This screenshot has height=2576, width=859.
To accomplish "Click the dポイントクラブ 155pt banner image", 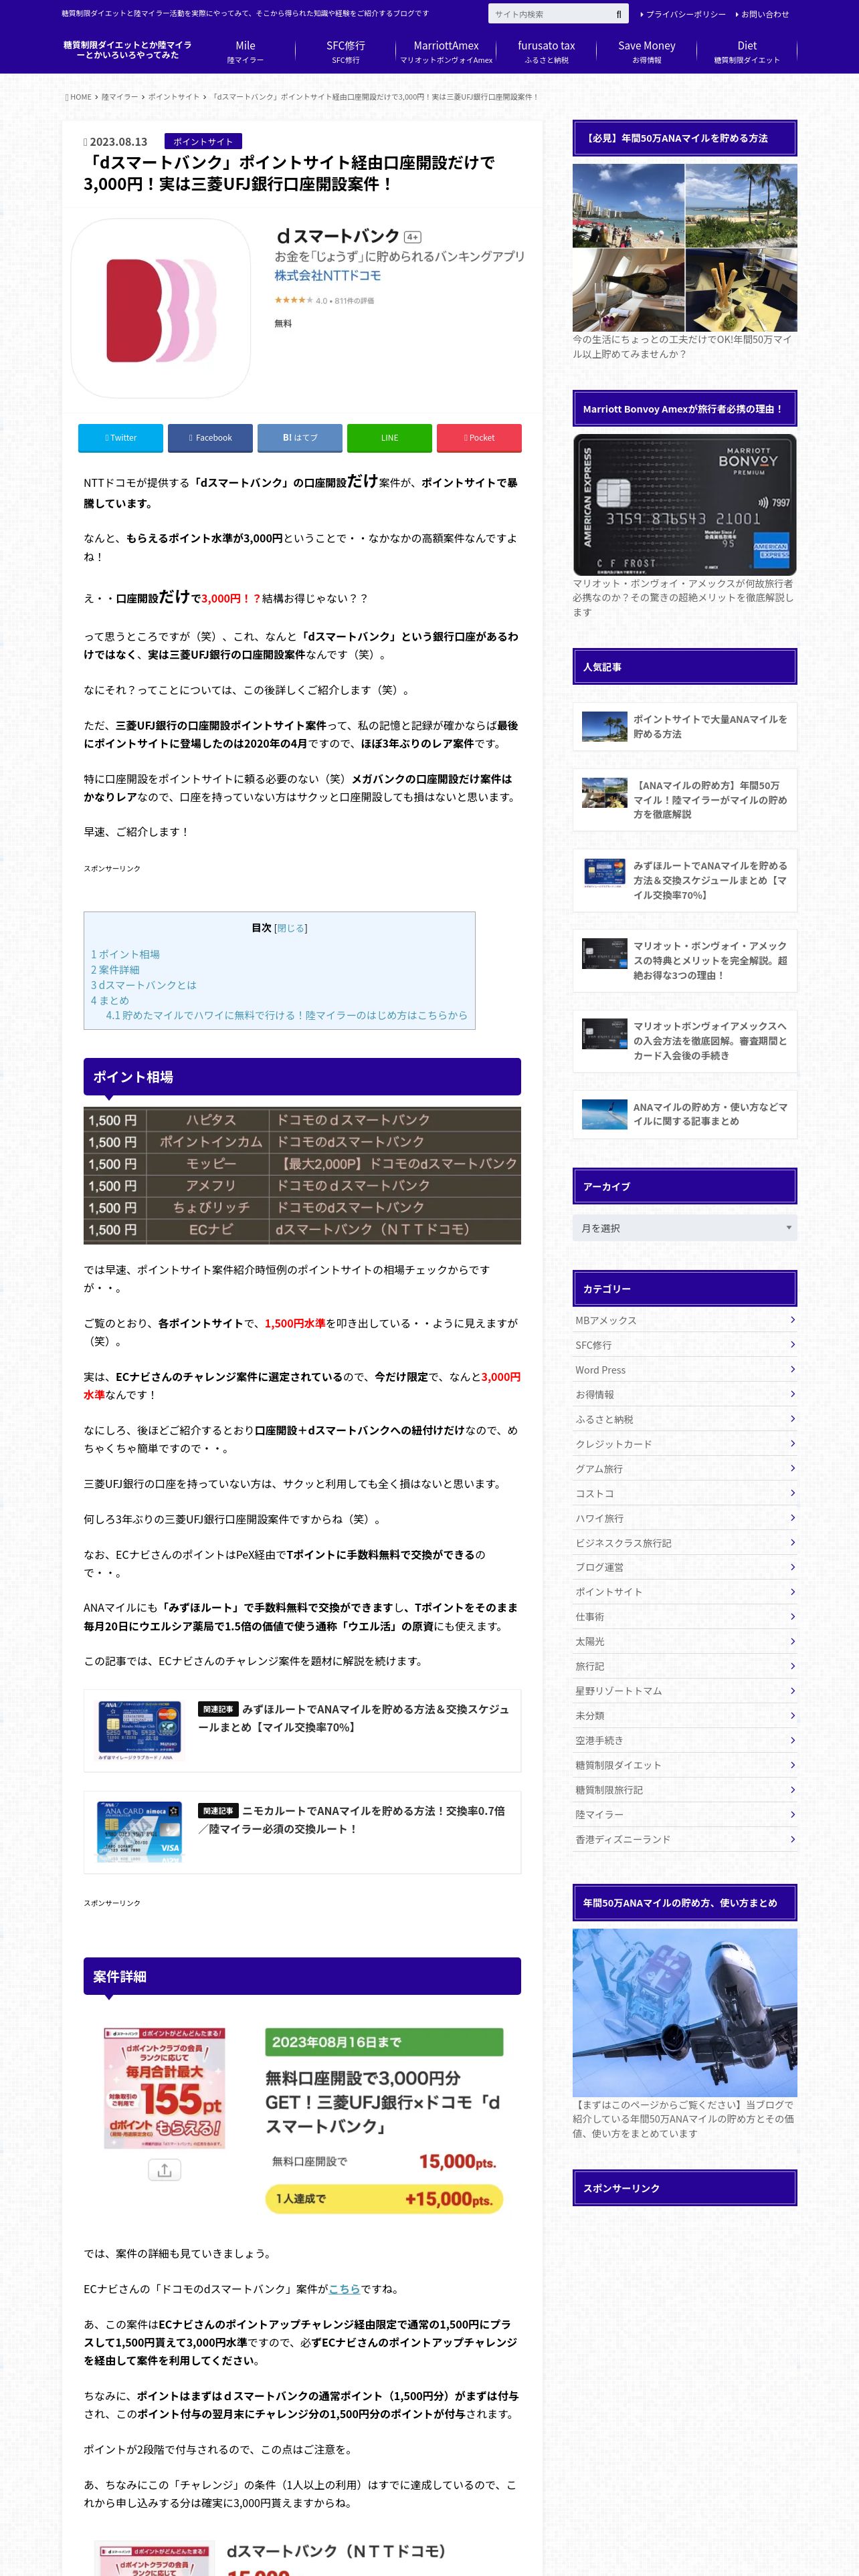I will click(165, 2087).
